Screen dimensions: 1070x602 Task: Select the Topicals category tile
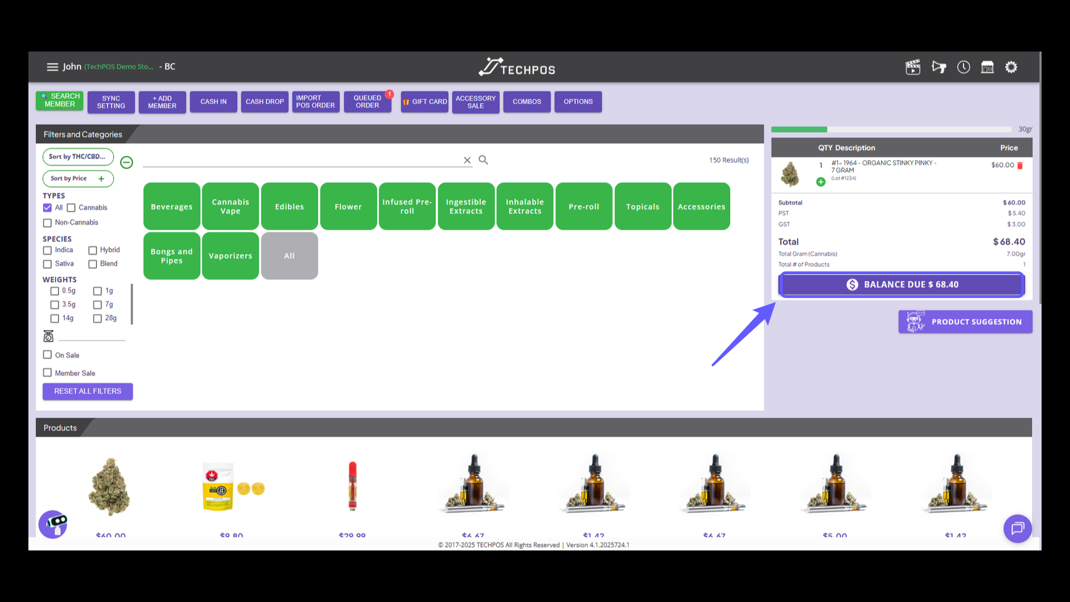(643, 206)
